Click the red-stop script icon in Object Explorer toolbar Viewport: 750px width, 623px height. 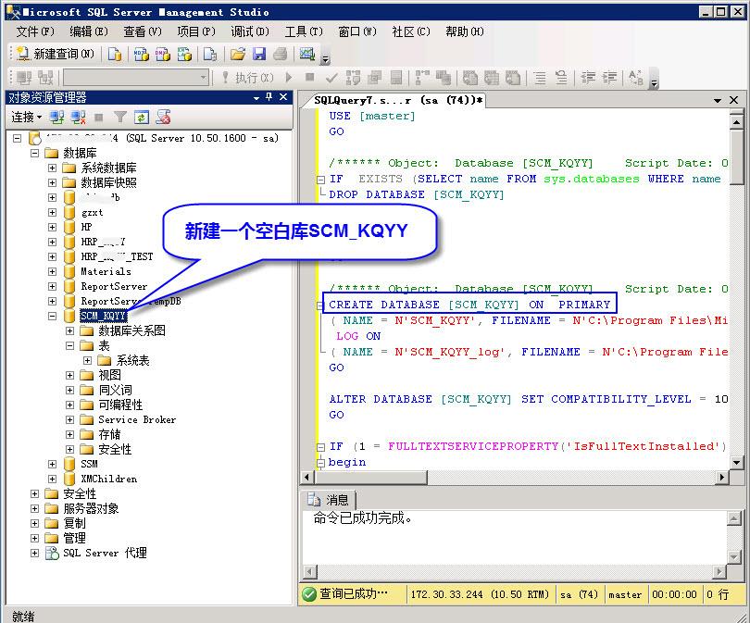(163, 118)
